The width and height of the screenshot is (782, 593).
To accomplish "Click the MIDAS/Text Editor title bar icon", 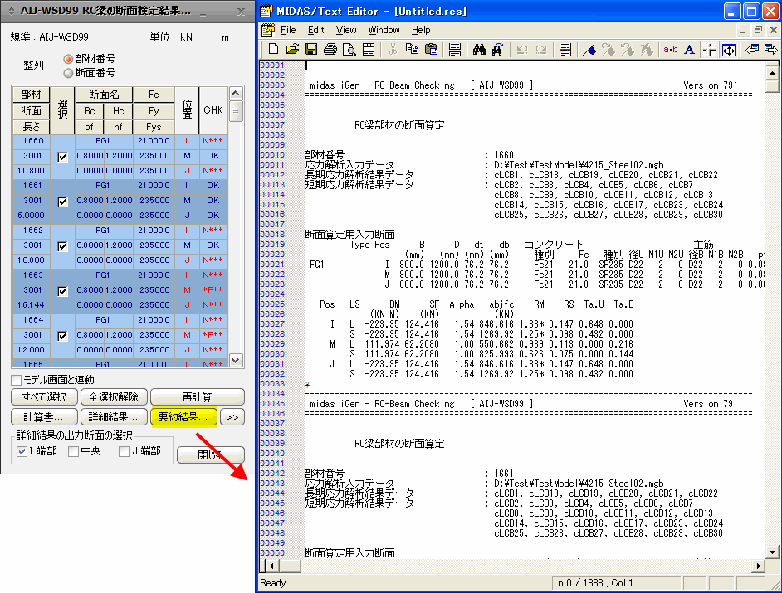I will tap(266, 11).
